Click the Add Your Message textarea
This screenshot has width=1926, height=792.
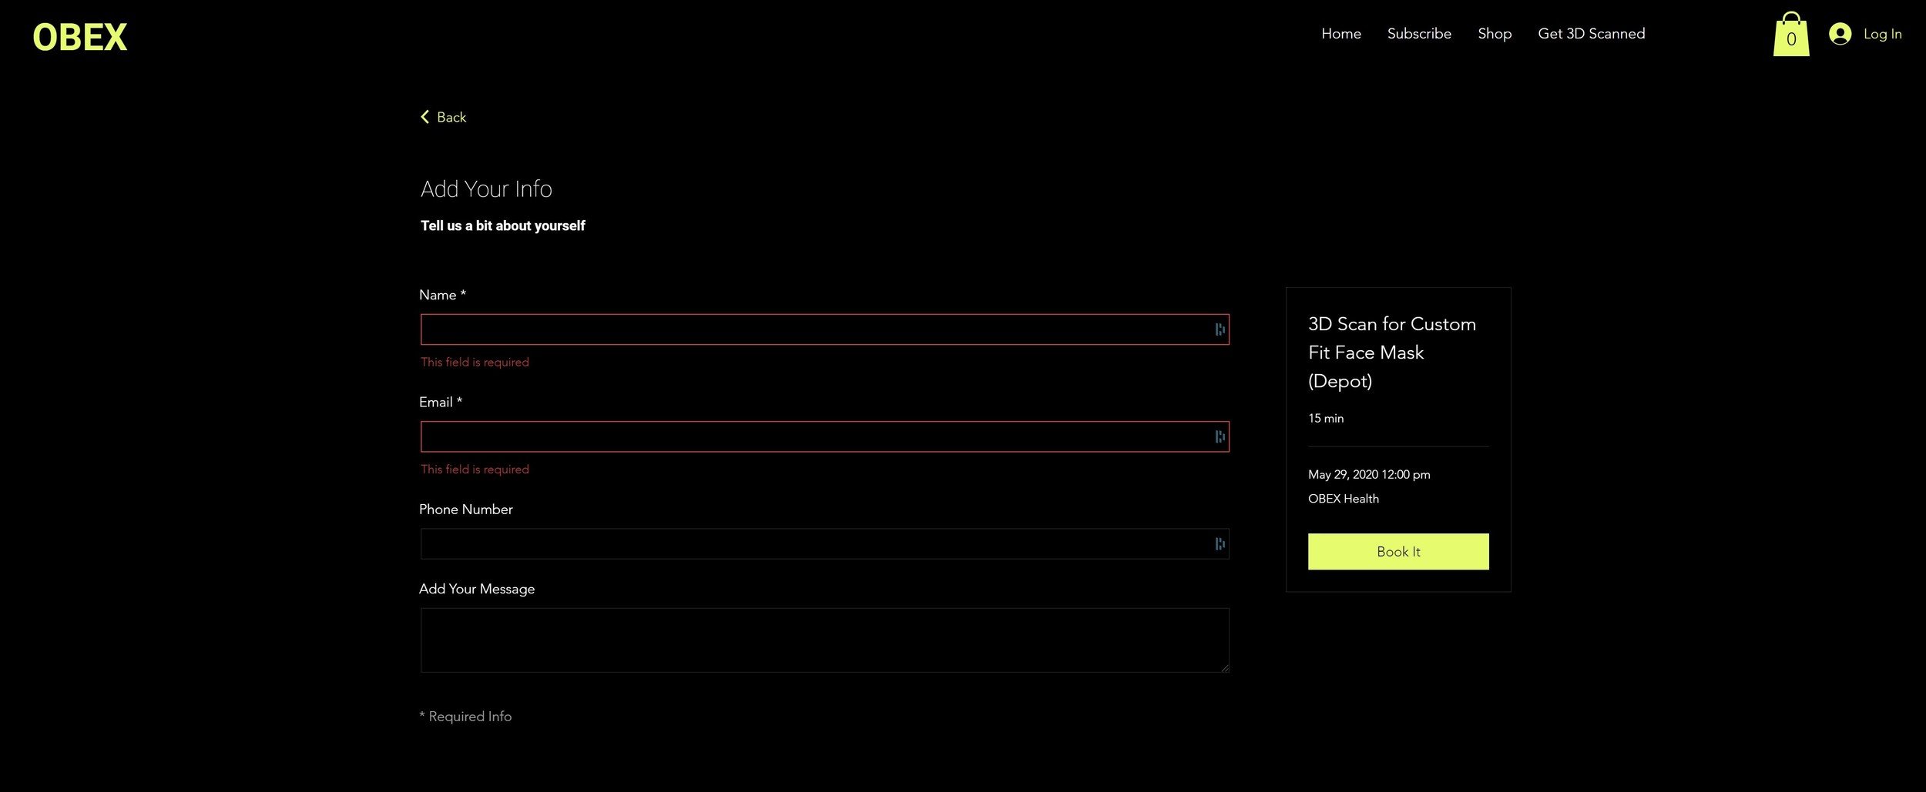(824, 640)
